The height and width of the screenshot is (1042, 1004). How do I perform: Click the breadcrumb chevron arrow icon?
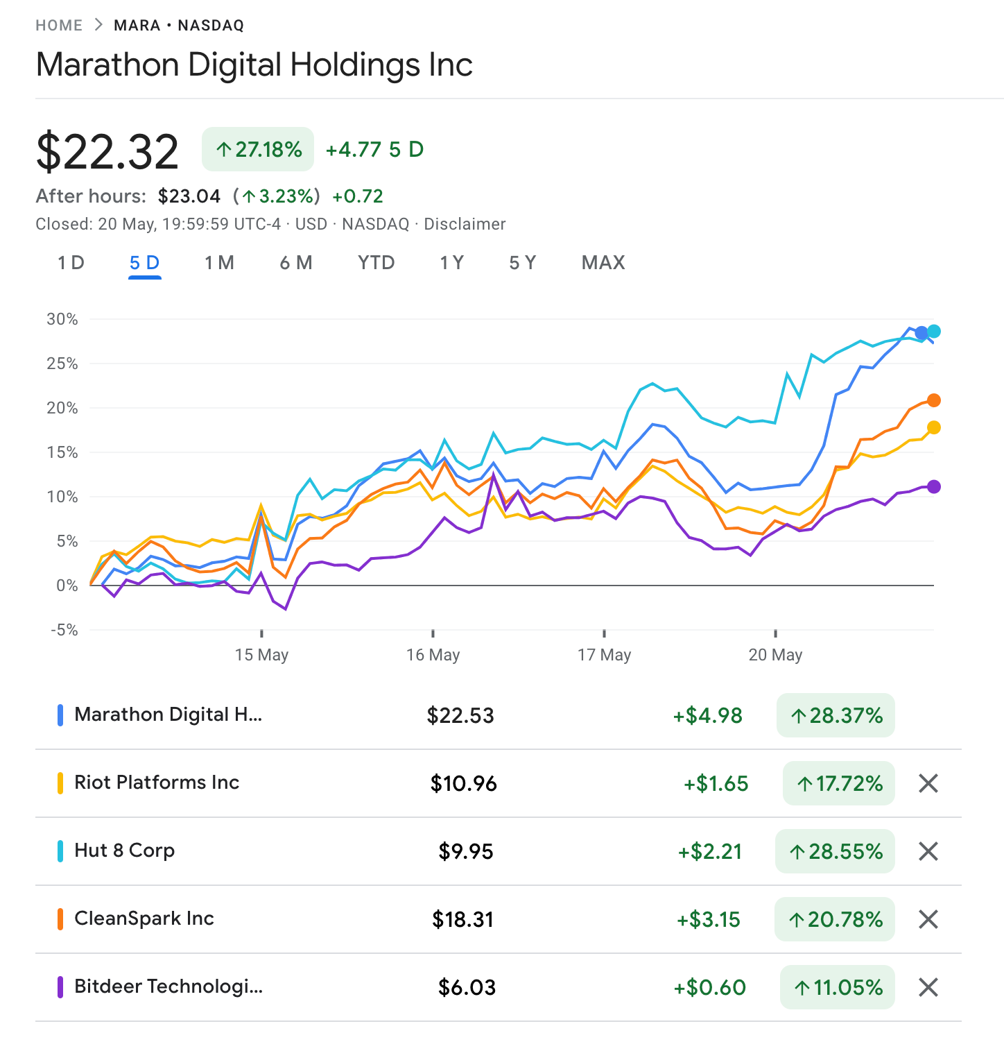(98, 25)
